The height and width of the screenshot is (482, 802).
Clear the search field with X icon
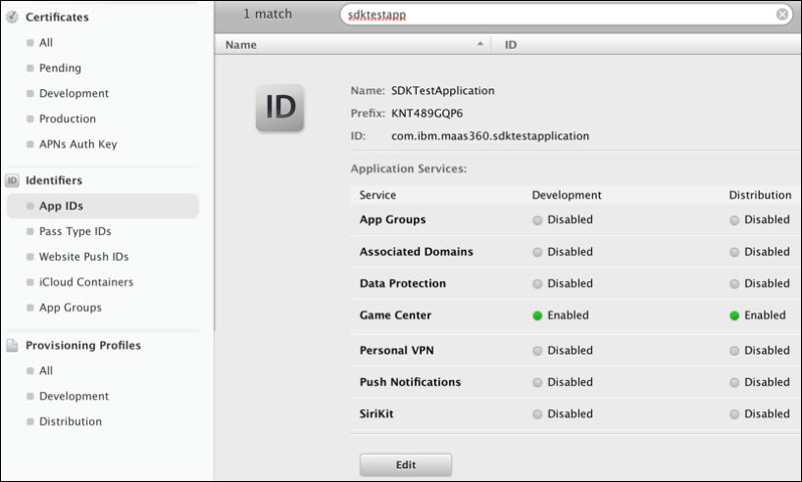tap(782, 15)
